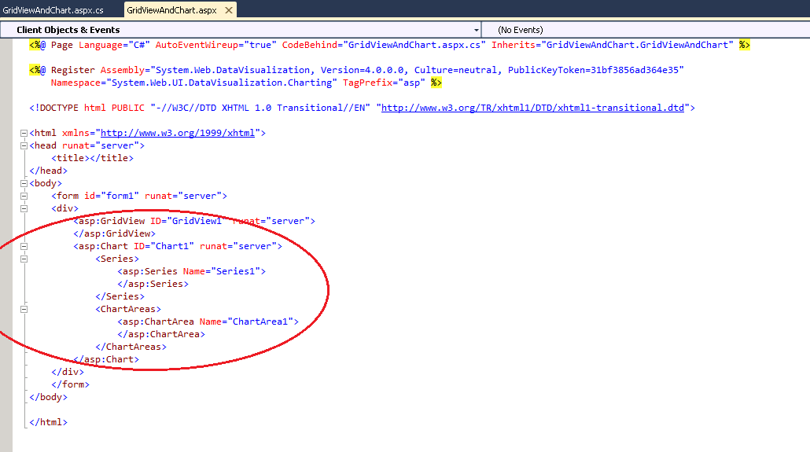
Task: Click the </head> closing tag
Action: pyautogui.click(x=49, y=171)
